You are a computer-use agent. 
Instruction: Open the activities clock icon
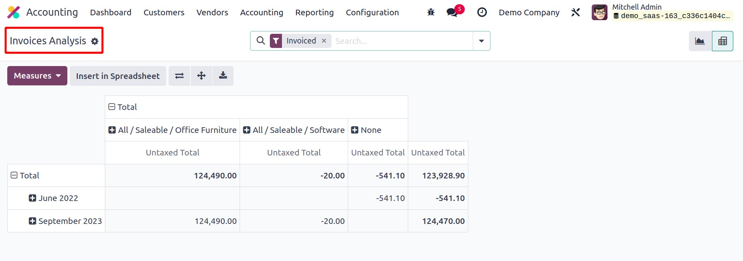[x=482, y=12]
